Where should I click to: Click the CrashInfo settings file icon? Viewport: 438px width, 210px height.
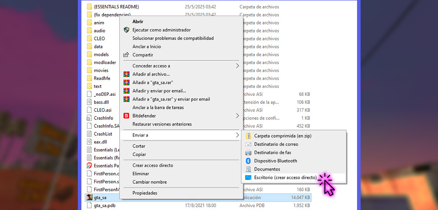point(89,118)
